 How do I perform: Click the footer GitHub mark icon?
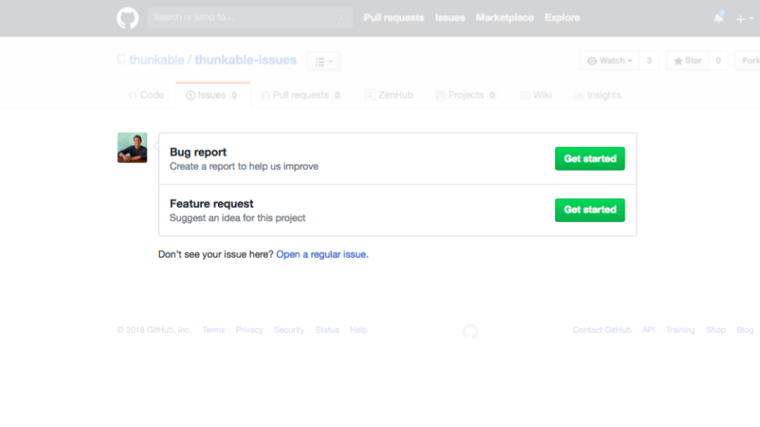tap(470, 331)
